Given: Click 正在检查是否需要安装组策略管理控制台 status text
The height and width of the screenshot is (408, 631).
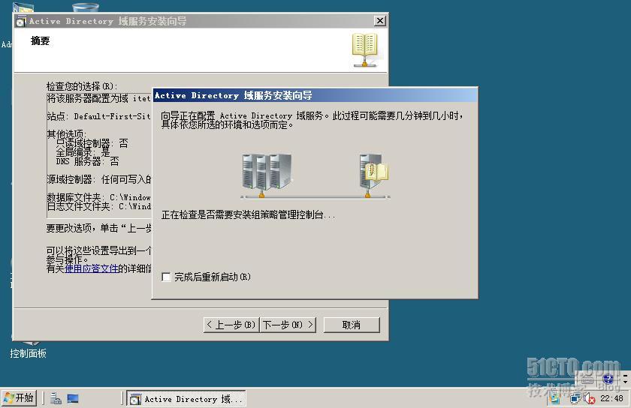Looking at the screenshot, I should pos(248,215).
